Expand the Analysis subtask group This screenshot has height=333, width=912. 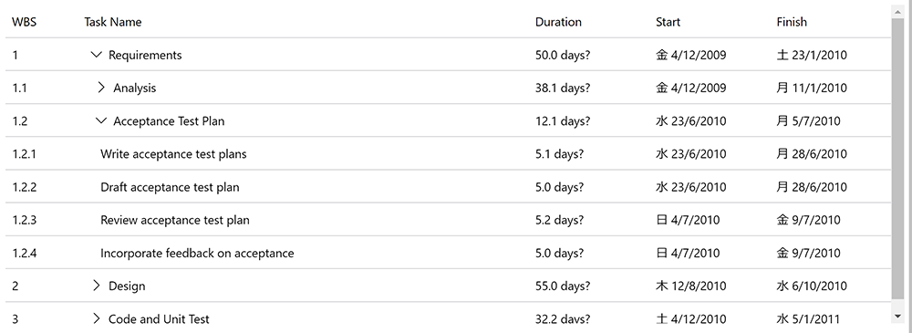click(x=101, y=88)
